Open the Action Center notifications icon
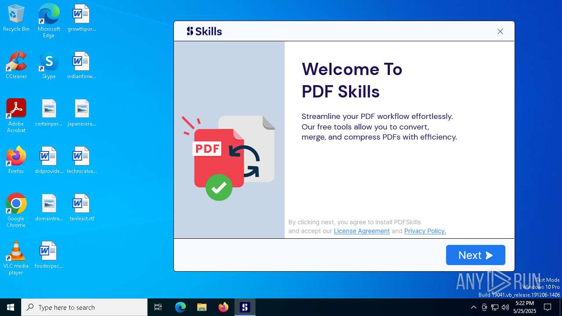Viewport: 562px width, 316px height. (548, 307)
